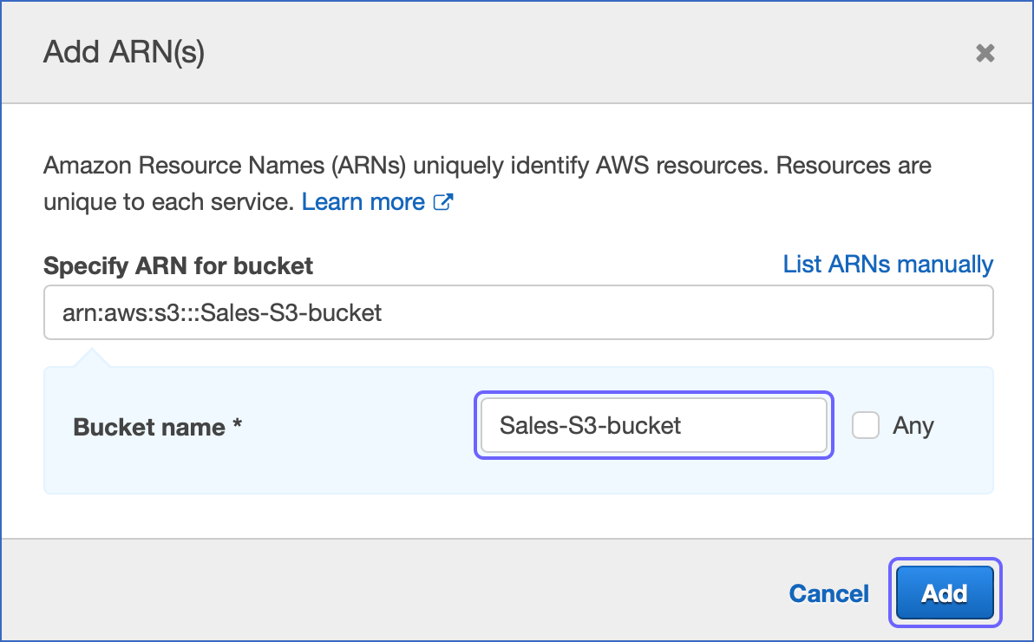Enable the Any checkbox for bucket name

tap(865, 425)
